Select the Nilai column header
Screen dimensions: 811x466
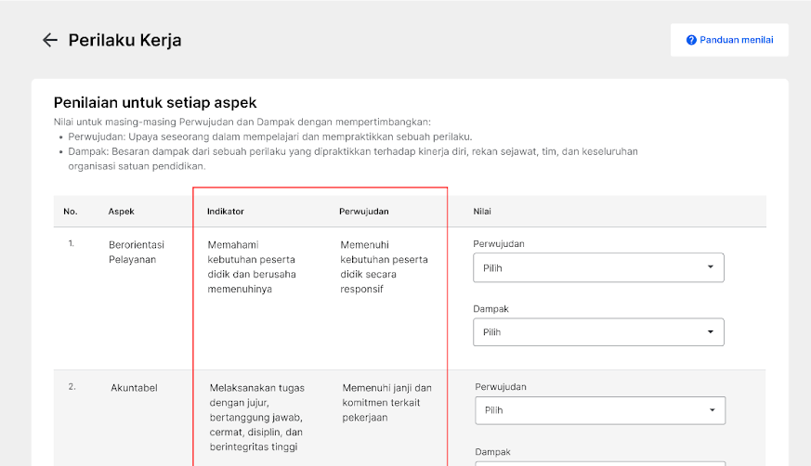click(x=482, y=212)
